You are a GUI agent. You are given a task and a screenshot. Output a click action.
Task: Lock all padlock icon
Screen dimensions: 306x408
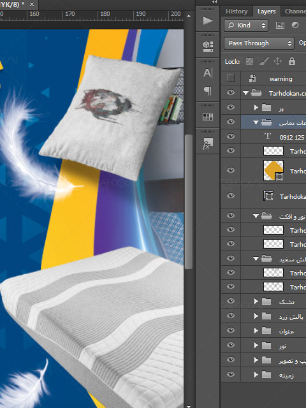pyautogui.click(x=292, y=61)
